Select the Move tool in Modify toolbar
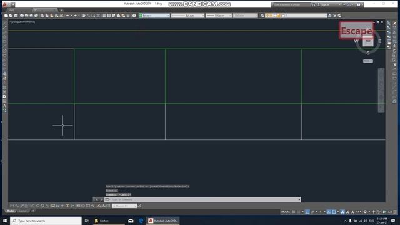 pos(394,46)
